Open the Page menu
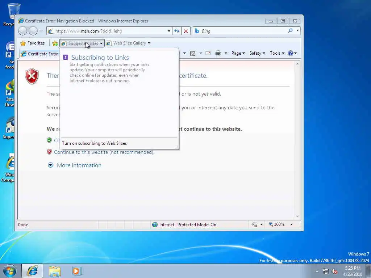This screenshot has width=371, height=278. coord(238,53)
